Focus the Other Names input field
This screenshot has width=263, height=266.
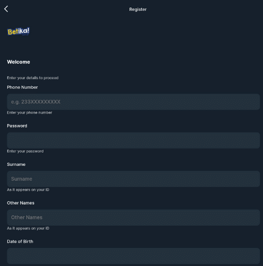pyautogui.click(x=133, y=217)
